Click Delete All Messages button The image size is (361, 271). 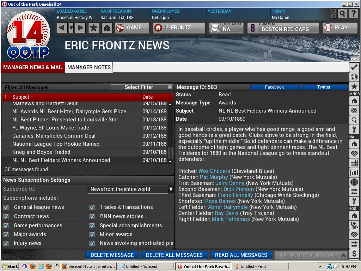[x=174, y=255]
